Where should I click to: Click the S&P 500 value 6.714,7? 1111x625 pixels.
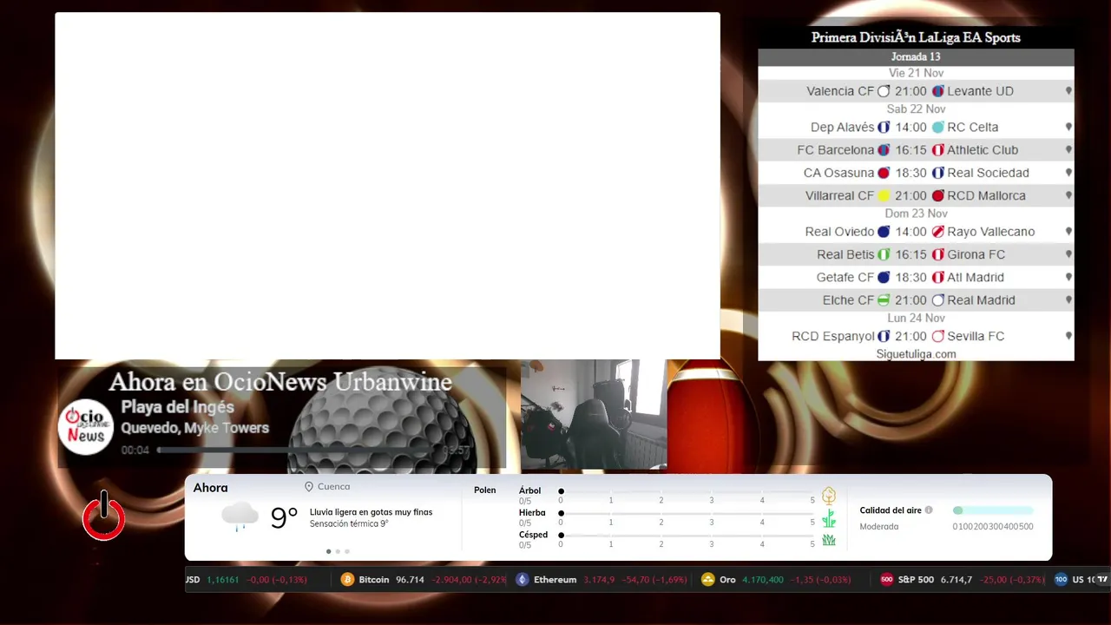(957, 580)
